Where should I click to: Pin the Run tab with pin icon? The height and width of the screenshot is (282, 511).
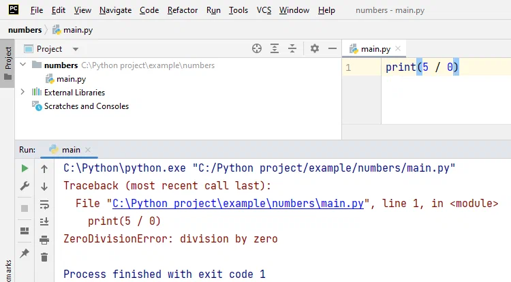[25, 253]
